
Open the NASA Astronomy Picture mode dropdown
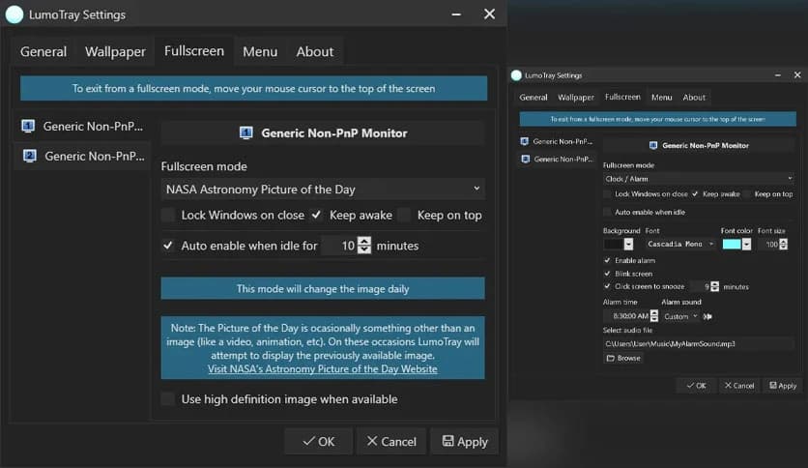322,190
